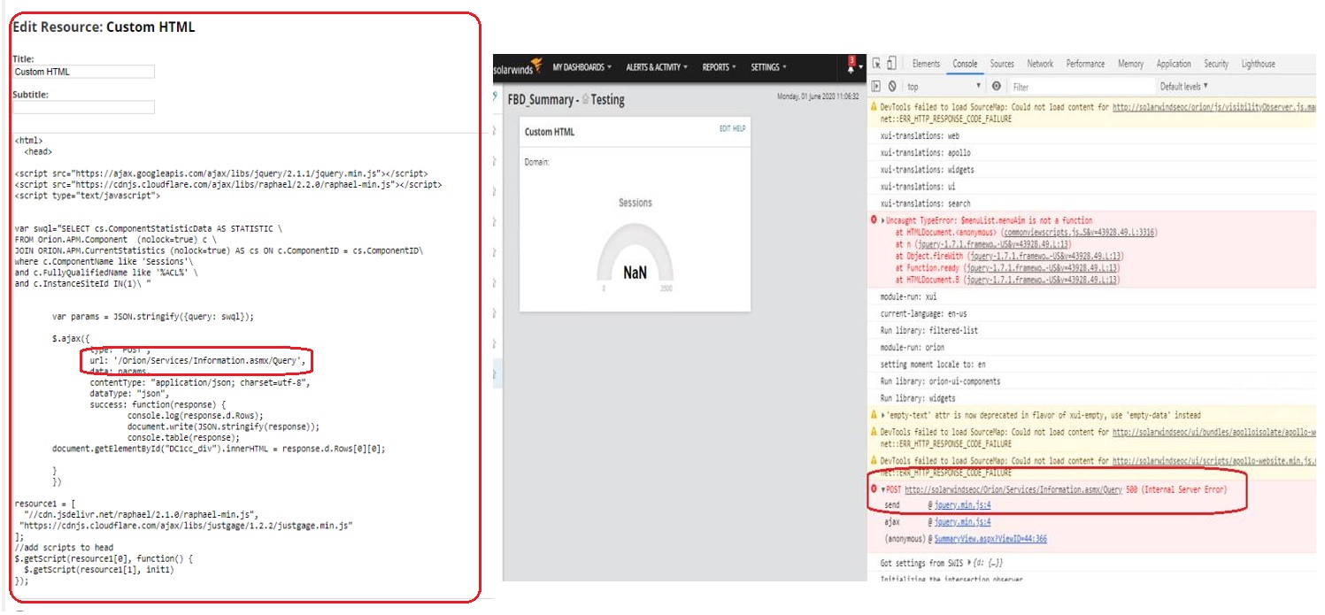Click 'xui-translations: web' console line
Screen dimensions: 1325x615
click(x=920, y=136)
